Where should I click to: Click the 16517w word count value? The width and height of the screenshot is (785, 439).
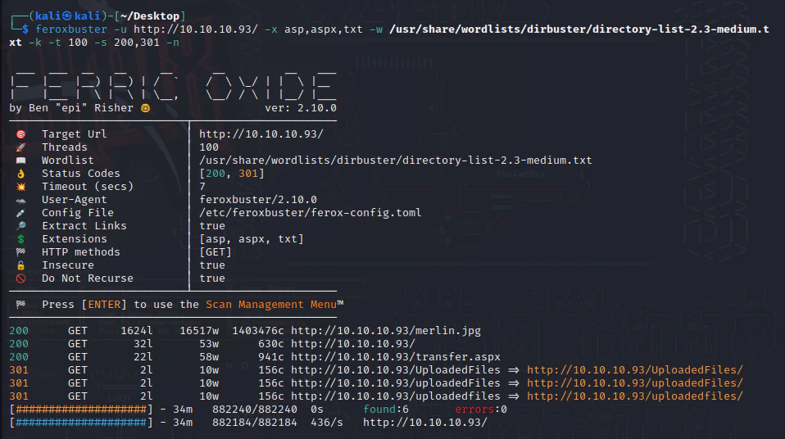tap(199, 331)
